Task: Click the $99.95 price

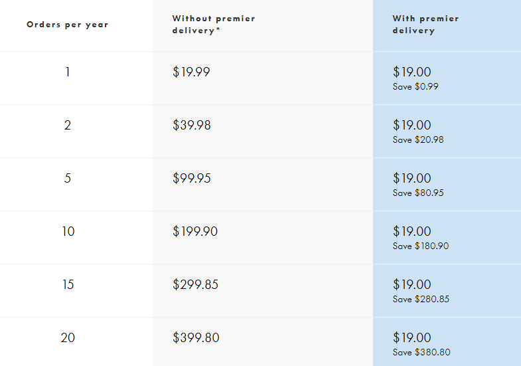Action: pos(192,178)
